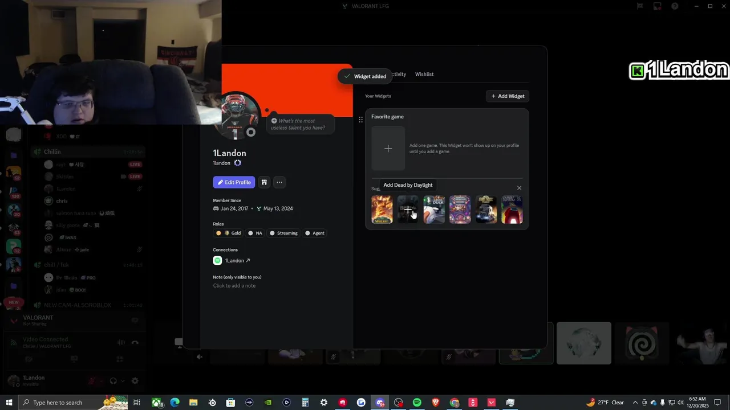
Task: Click the badge icon next to 1landon username
Action: pos(238,163)
